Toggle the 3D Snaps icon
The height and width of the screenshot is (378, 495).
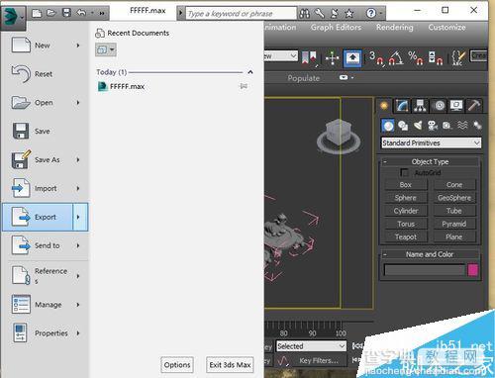click(x=376, y=58)
